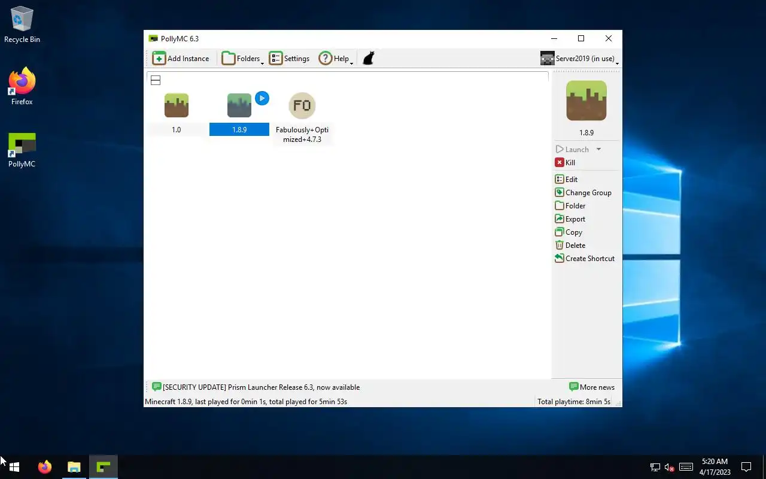The width and height of the screenshot is (766, 479).
Task: Click the blue running play badge on 1.8.9
Action: pyautogui.click(x=262, y=98)
